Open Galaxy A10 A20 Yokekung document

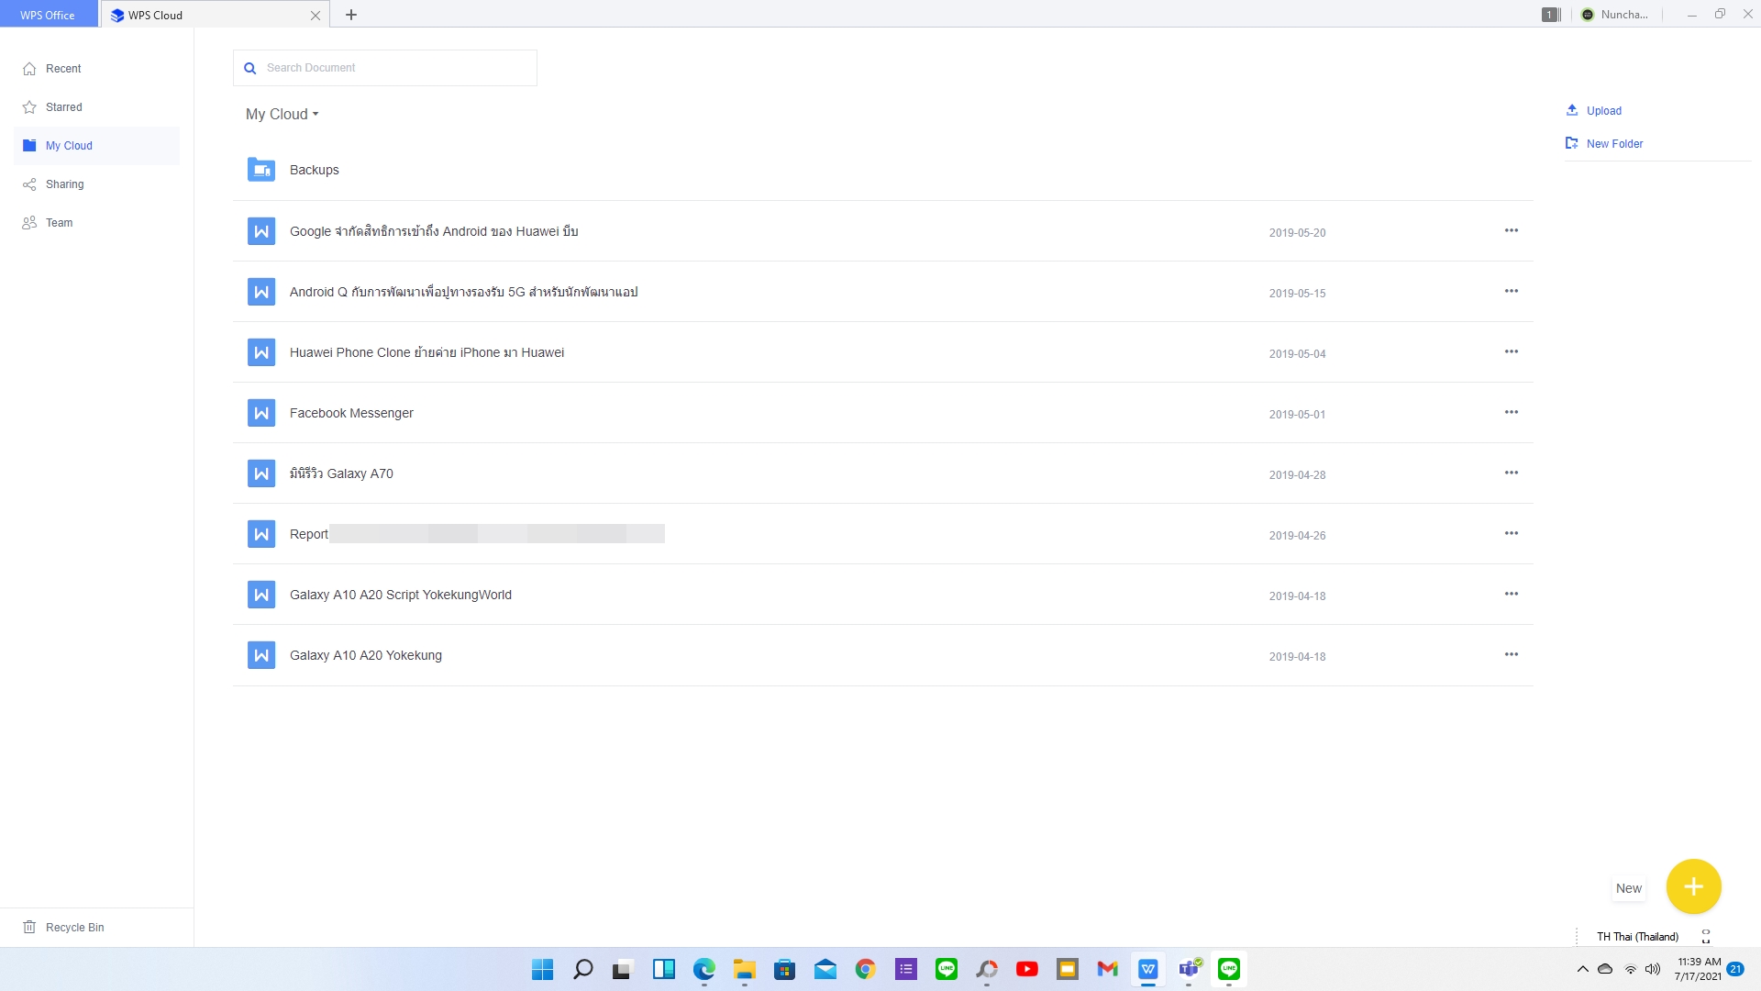pyautogui.click(x=882, y=655)
